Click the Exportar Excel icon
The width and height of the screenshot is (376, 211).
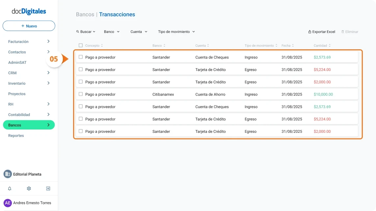(x=309, y=32)
